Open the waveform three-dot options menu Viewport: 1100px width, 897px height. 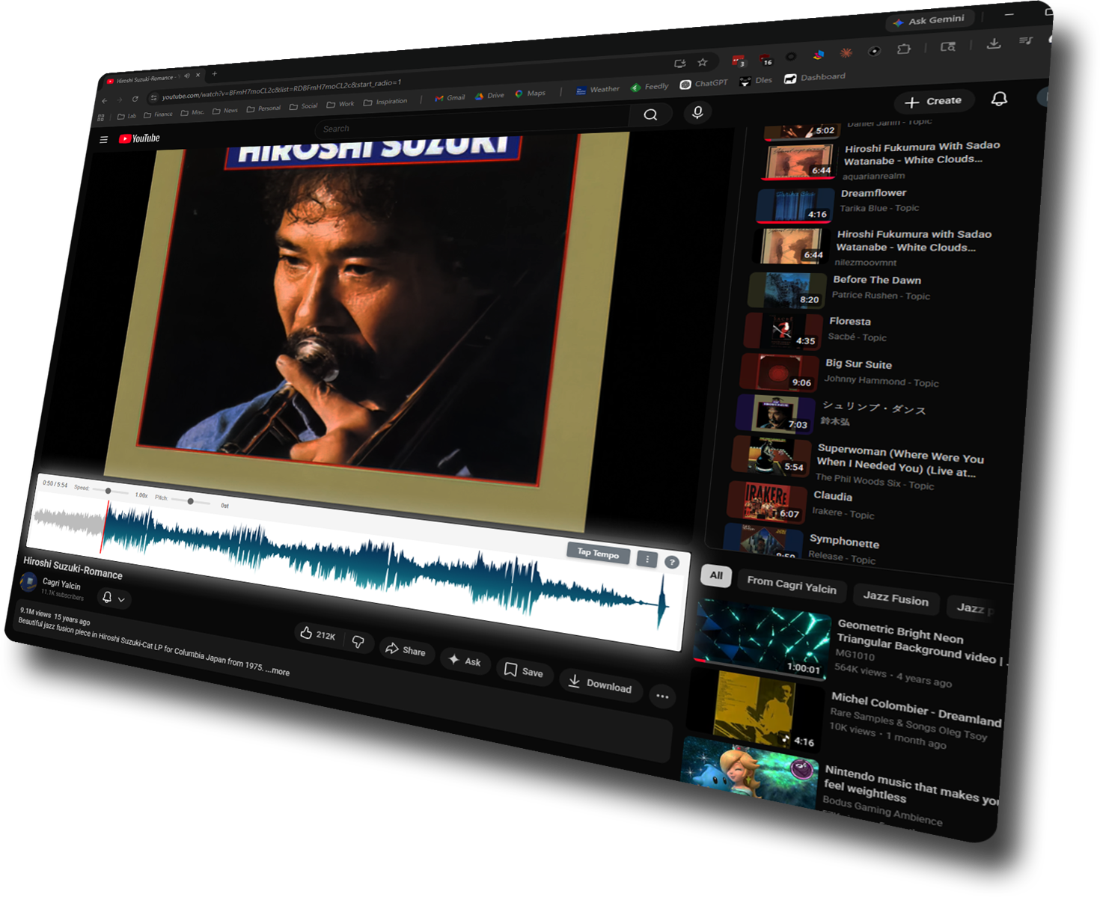click(647, 559)
